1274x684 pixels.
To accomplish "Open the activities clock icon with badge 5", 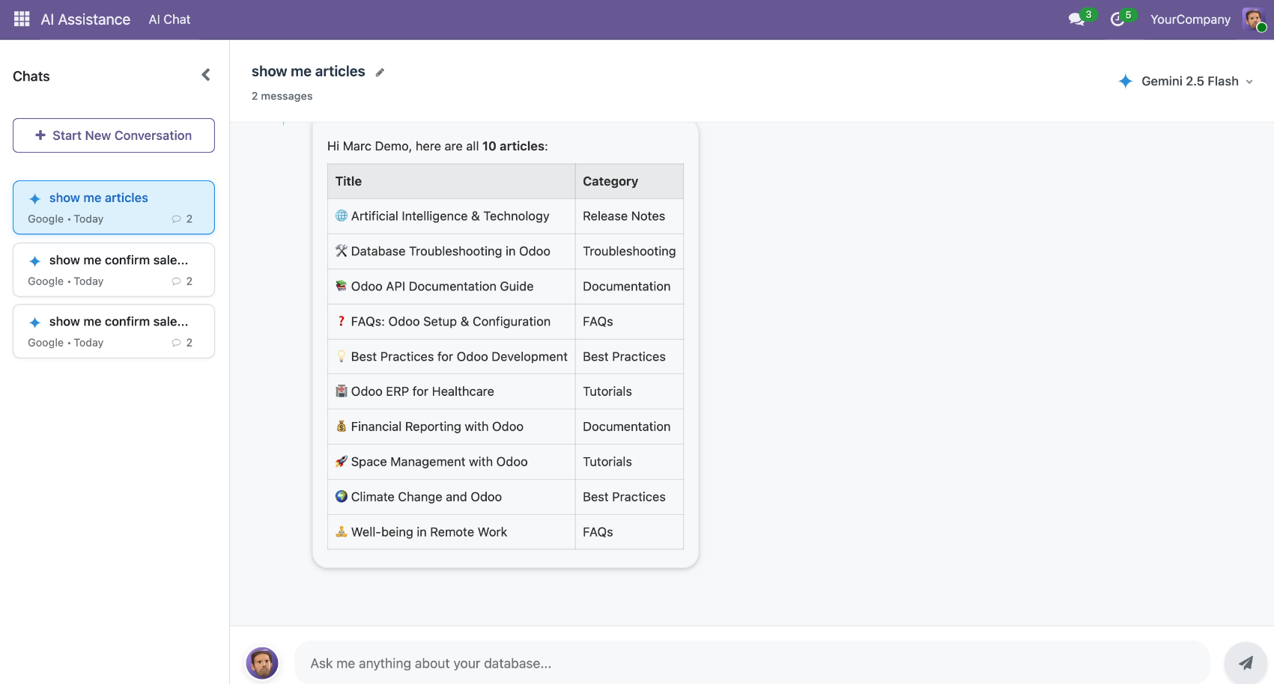I will pos(1117,19).
